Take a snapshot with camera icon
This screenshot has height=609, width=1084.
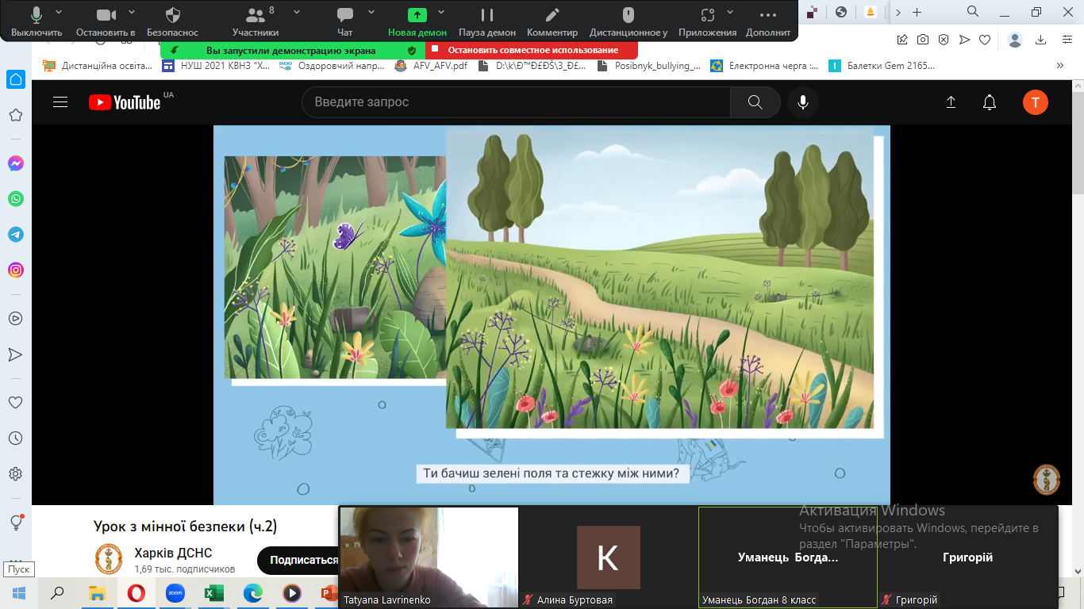click(923, 40)
